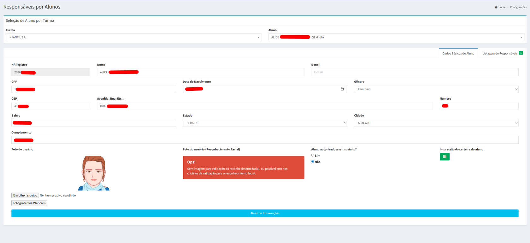This screenshot has height=243, width=530.
Task: Click Atualizar Informações button
Action: (x=265, y=213)
